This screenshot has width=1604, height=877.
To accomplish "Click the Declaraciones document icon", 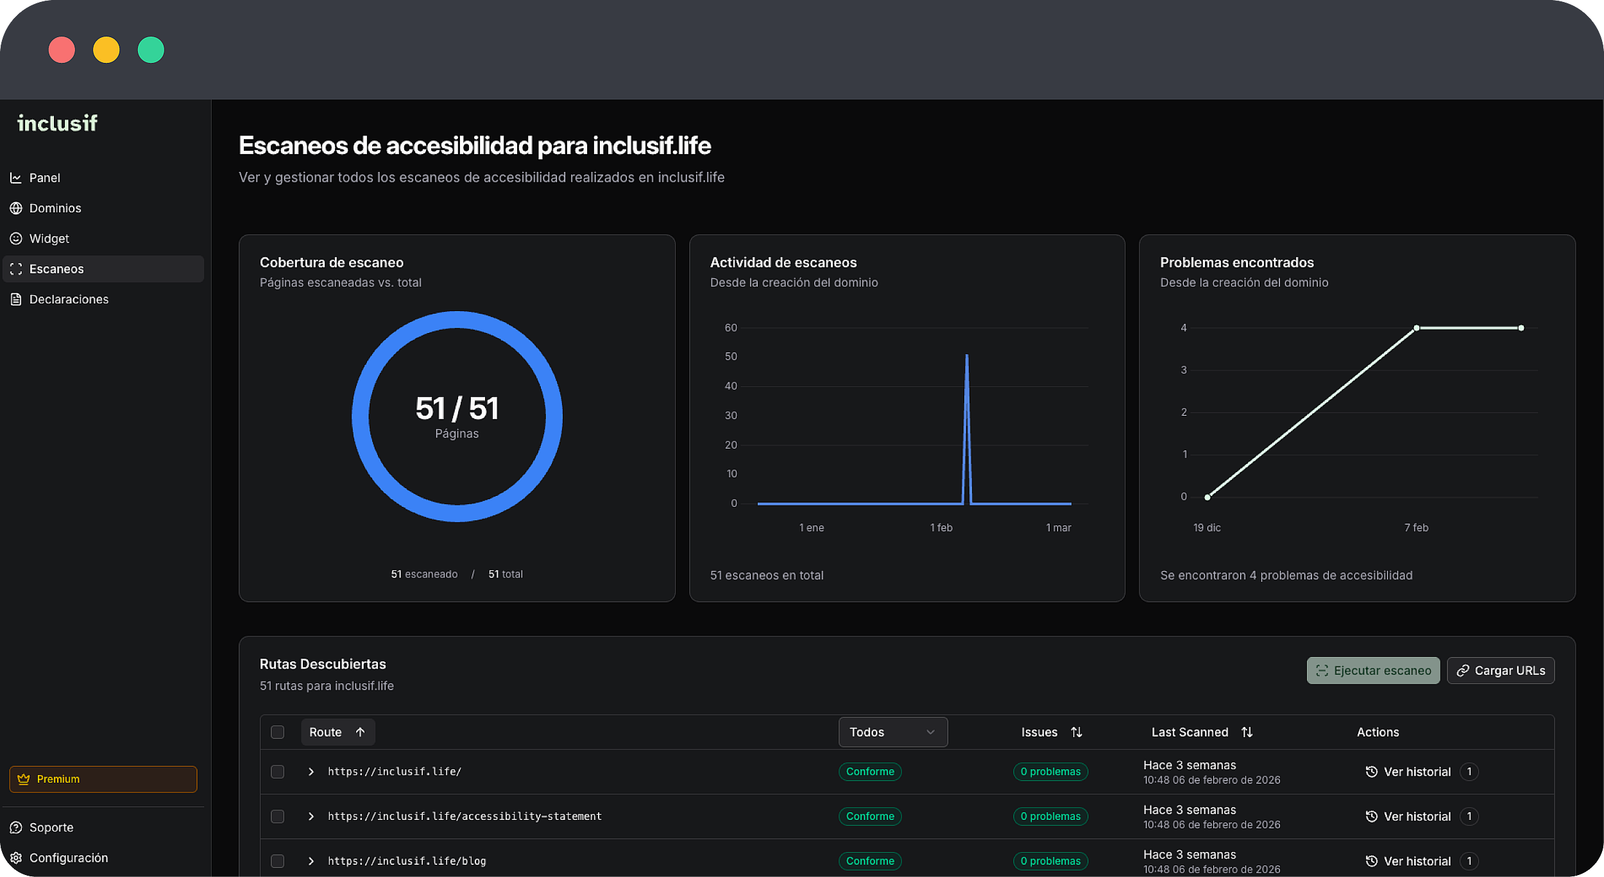I will pyautogui.click(x=16, y=300).
